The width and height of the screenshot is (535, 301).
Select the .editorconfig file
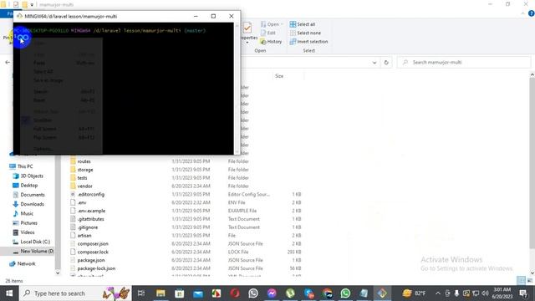coord(91,194)
